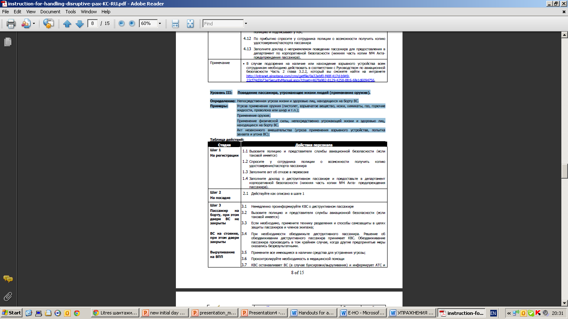The width and height of the screenshot is (568, 319).
Task: Open the Find options dropdown arrow
Action: pos(246,24)
